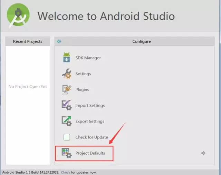Image resolution: width=221 pixels, height=175 pixels.
Task: Click Android Studio 1.5 Build status text
Action: tap(31, 172)
